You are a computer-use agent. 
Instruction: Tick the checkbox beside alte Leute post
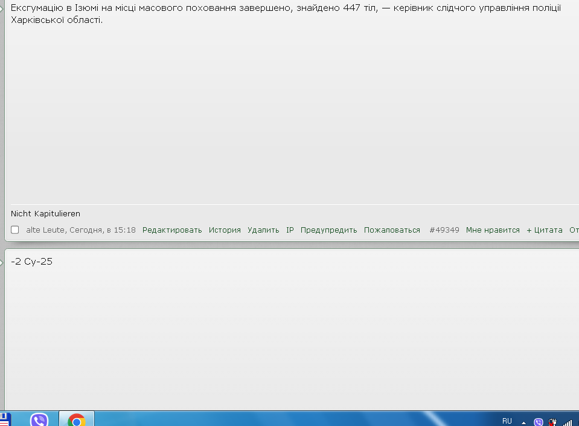pos(14,230)
